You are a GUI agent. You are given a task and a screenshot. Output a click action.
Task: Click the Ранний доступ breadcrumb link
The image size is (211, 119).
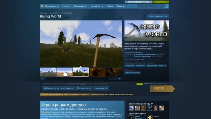[x=54, y=13]
